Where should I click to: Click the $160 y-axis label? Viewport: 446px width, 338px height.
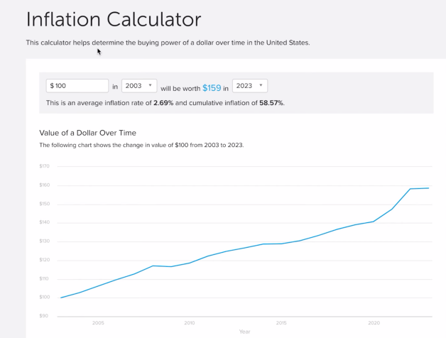(44, 185)
